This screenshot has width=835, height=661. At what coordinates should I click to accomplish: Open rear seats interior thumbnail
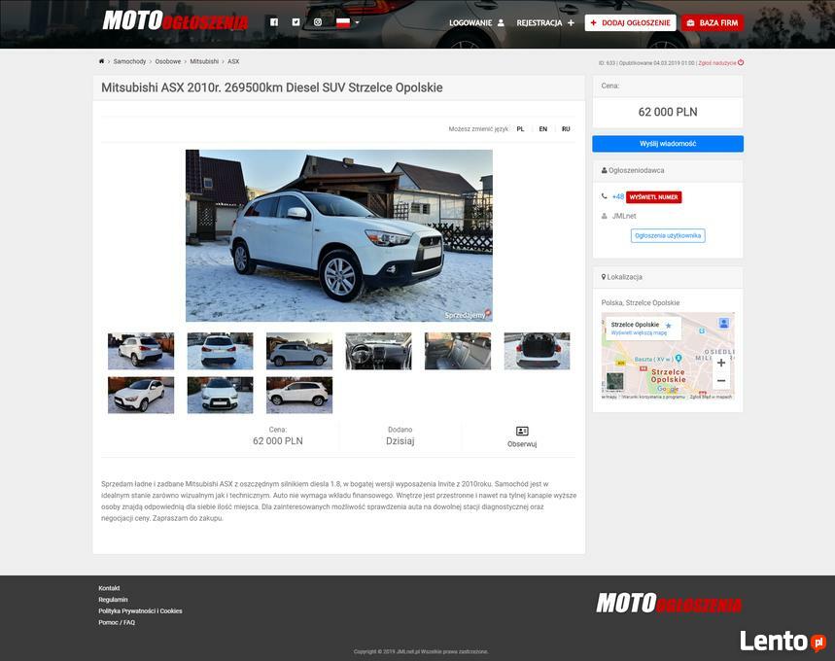(x=458, y=351)
